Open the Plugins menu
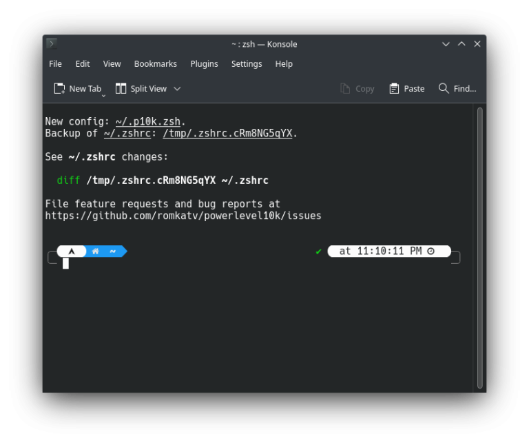 point(204,64)
